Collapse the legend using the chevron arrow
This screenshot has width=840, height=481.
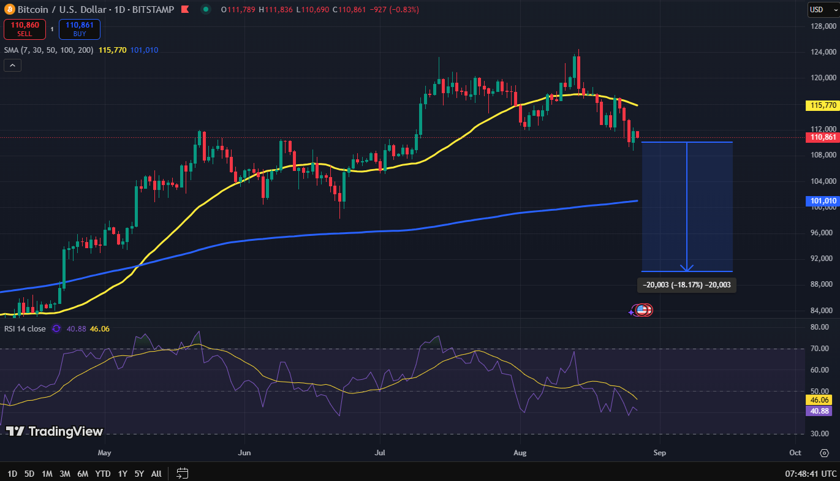coord(12,65)
